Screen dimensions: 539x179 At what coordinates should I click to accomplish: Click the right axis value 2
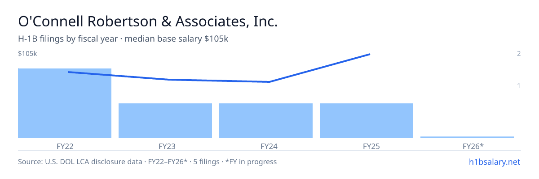[x=519, y=54]
